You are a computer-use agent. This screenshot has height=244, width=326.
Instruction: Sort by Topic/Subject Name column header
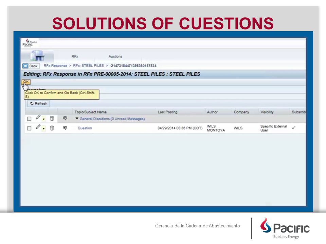91,112
